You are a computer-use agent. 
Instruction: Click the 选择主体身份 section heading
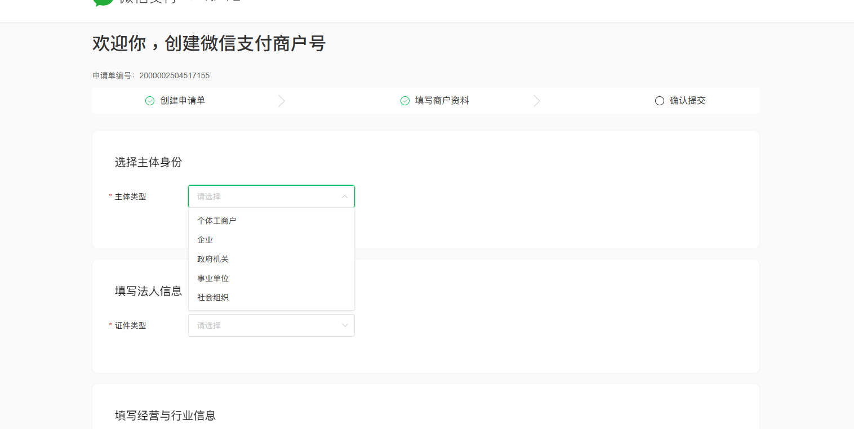(149, 162)
